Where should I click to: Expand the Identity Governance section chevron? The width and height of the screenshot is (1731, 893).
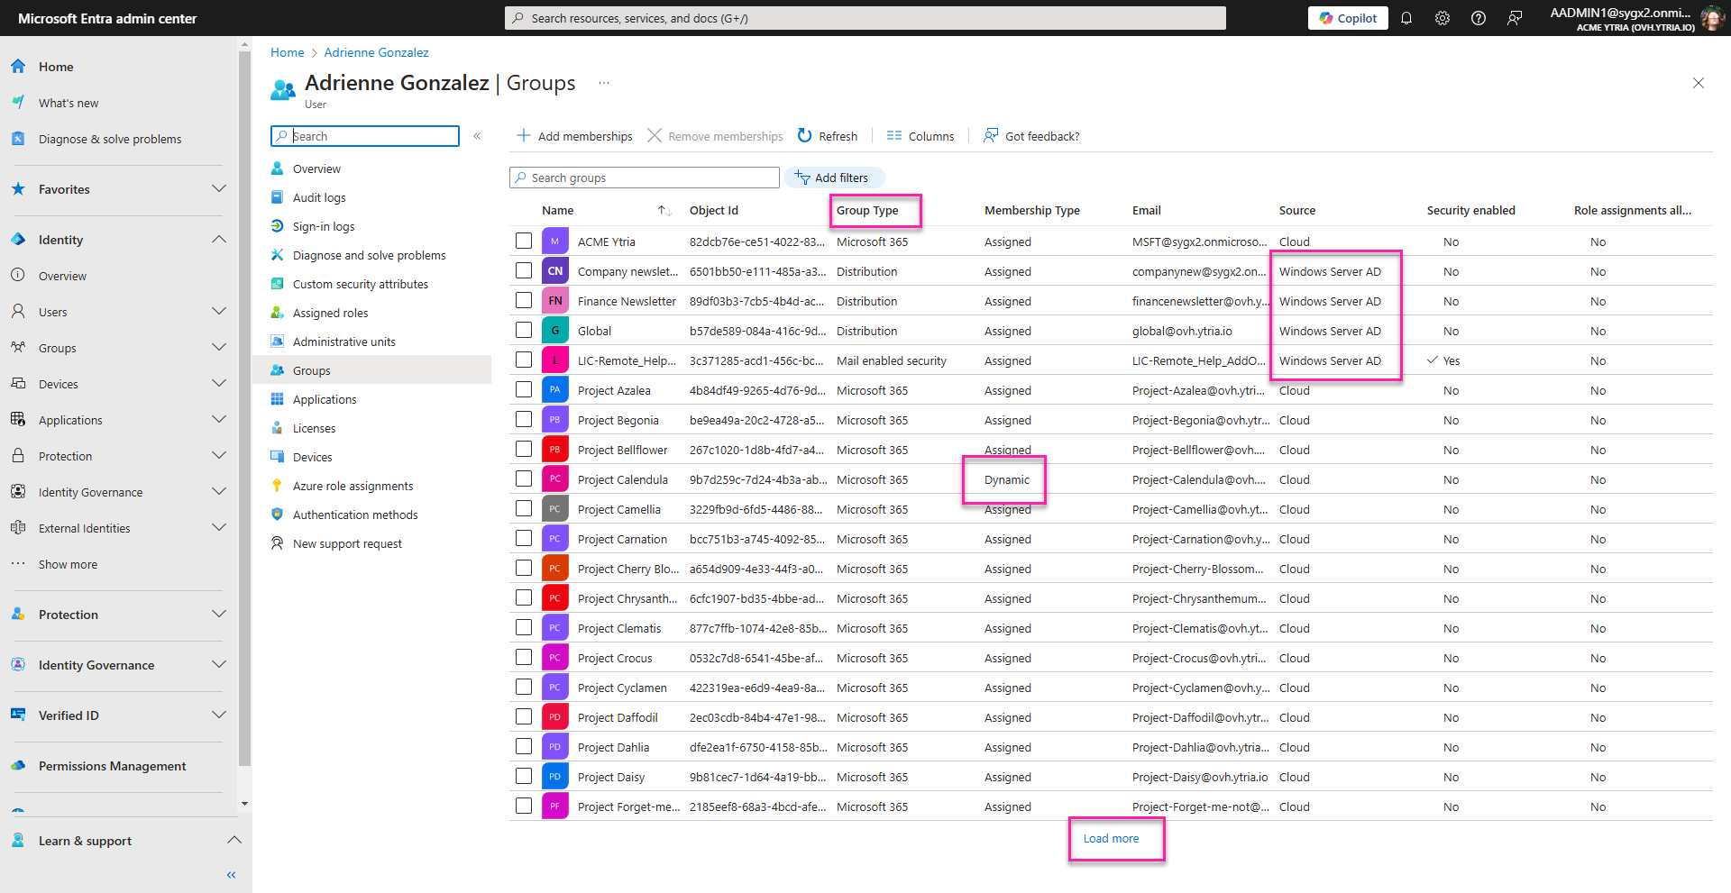click(219, 664)
